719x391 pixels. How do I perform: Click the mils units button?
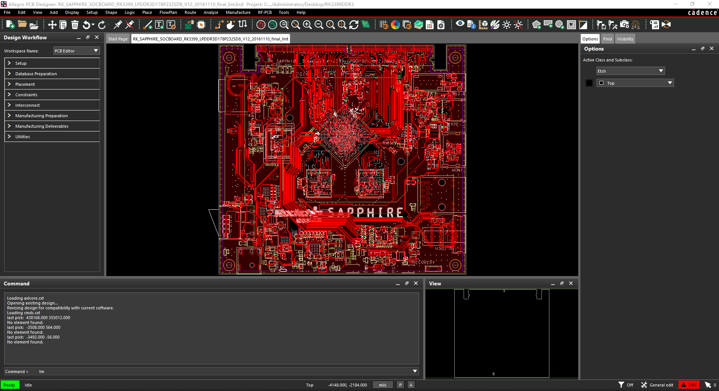(x=383, y=385)
